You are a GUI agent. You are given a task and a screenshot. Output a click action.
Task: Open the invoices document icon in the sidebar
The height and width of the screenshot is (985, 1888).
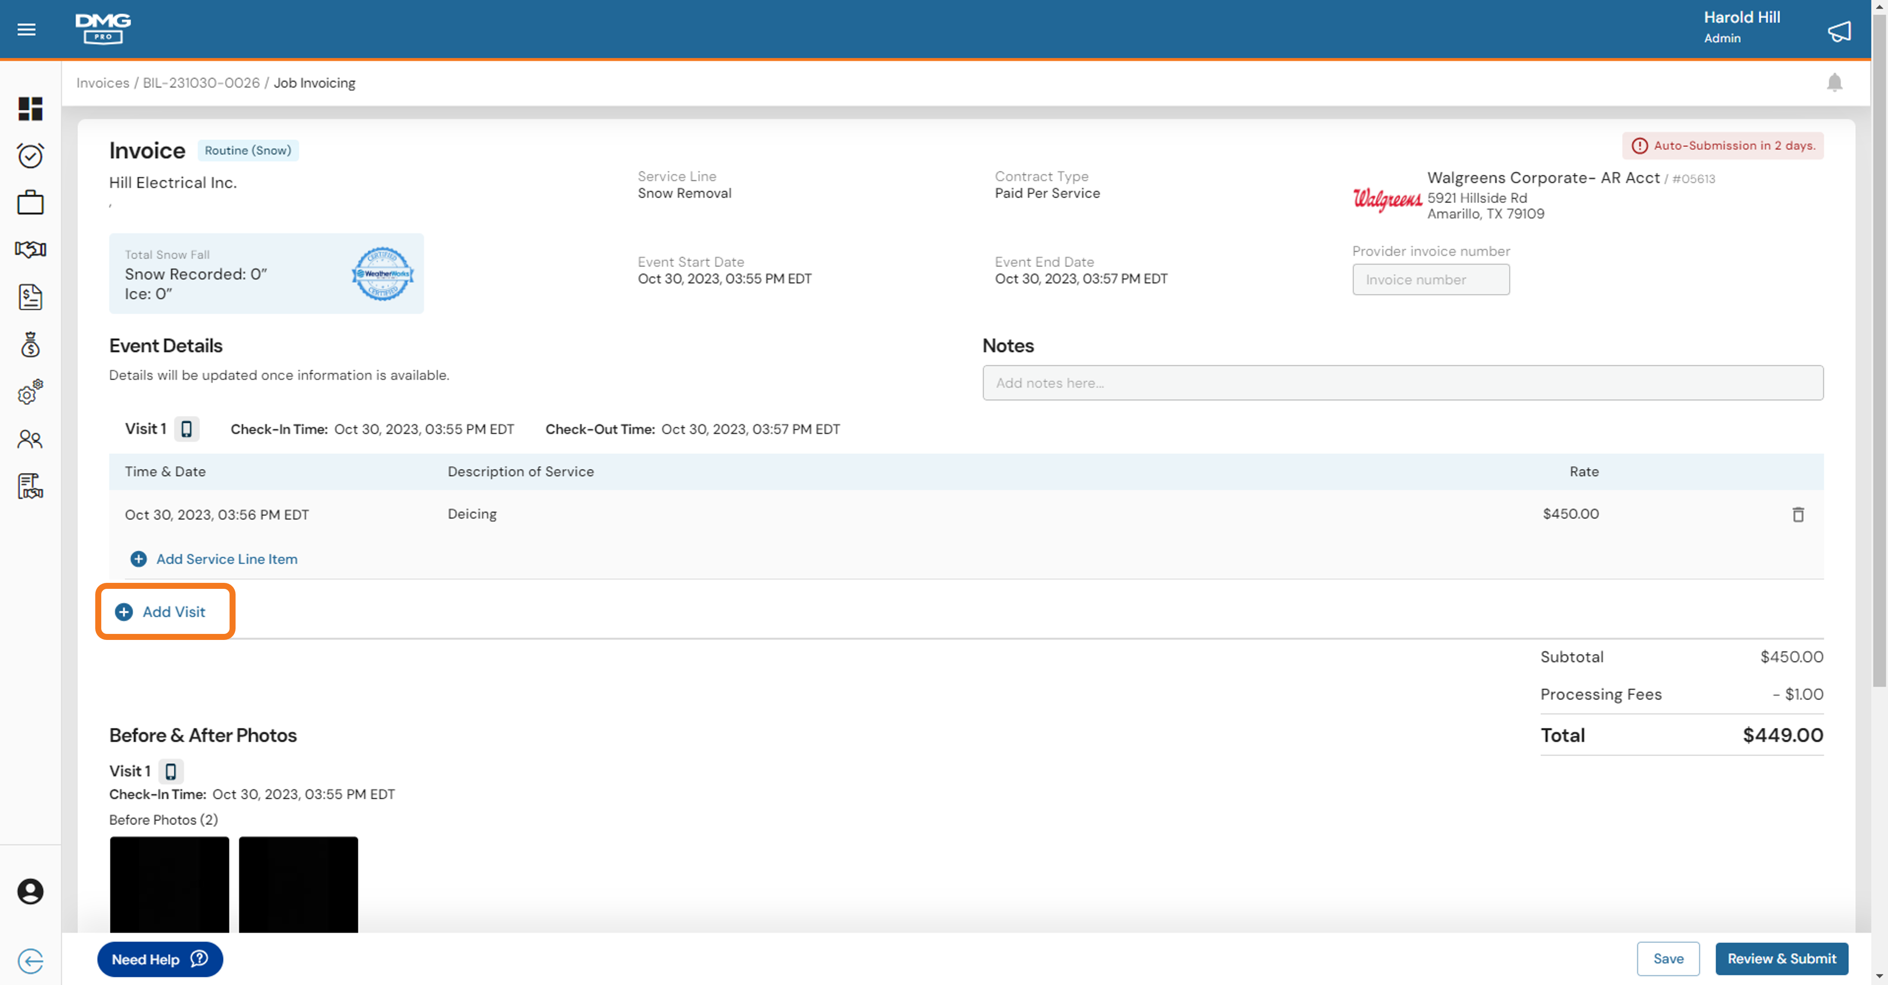pos(30,297)
